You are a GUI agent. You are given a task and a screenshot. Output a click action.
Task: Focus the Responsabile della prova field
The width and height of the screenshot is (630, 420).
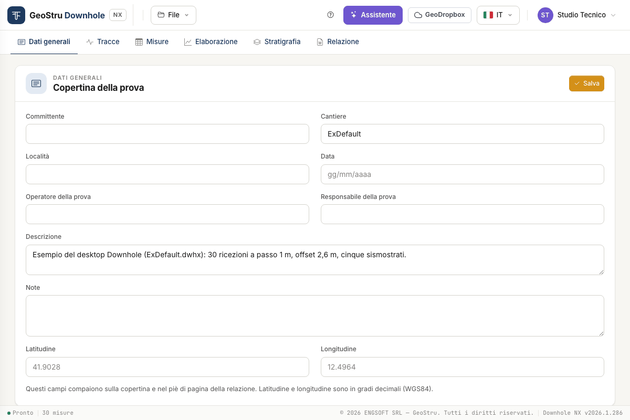[463, 214]
